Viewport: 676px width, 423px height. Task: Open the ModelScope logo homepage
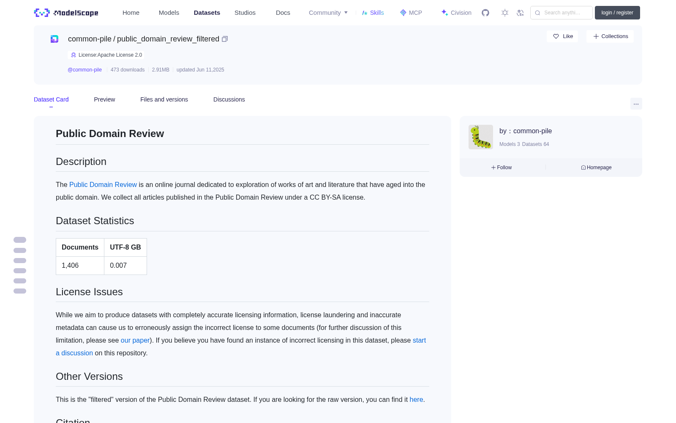tap(66, 13)
